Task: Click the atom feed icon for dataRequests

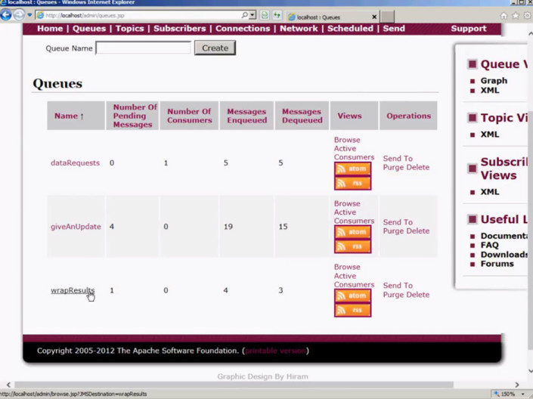Action: point(352,169)
